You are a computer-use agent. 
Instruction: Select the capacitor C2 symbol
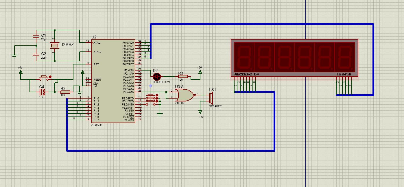pos(36,55)
